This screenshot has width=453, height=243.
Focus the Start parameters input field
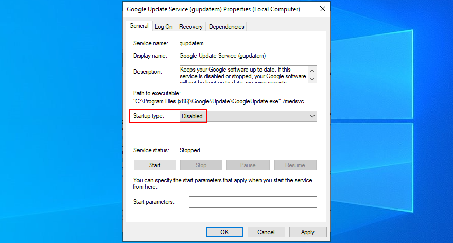click(x=253, y=202)
